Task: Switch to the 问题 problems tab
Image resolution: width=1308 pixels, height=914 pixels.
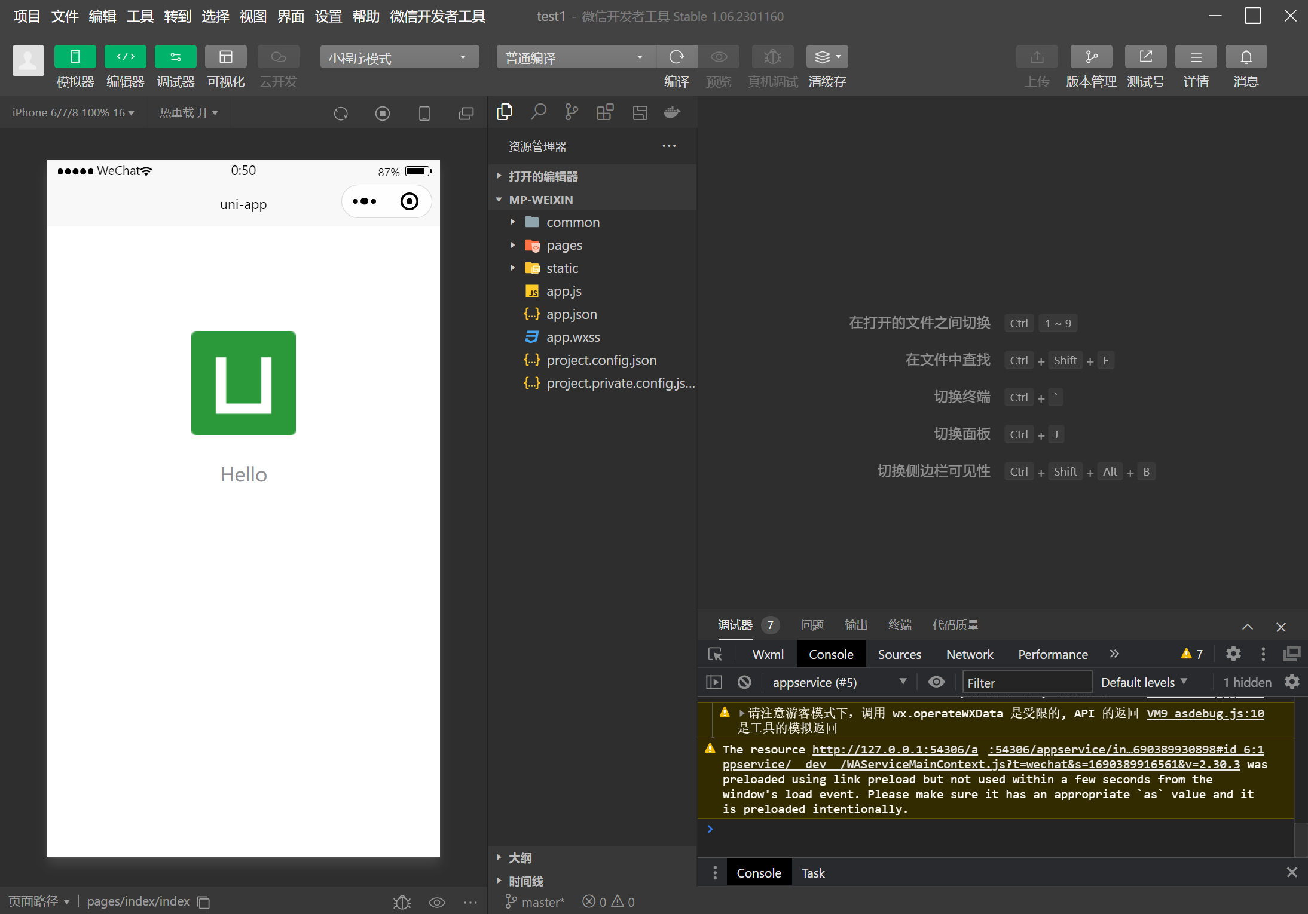Action: pyautogui.click(x=812, y=625)
